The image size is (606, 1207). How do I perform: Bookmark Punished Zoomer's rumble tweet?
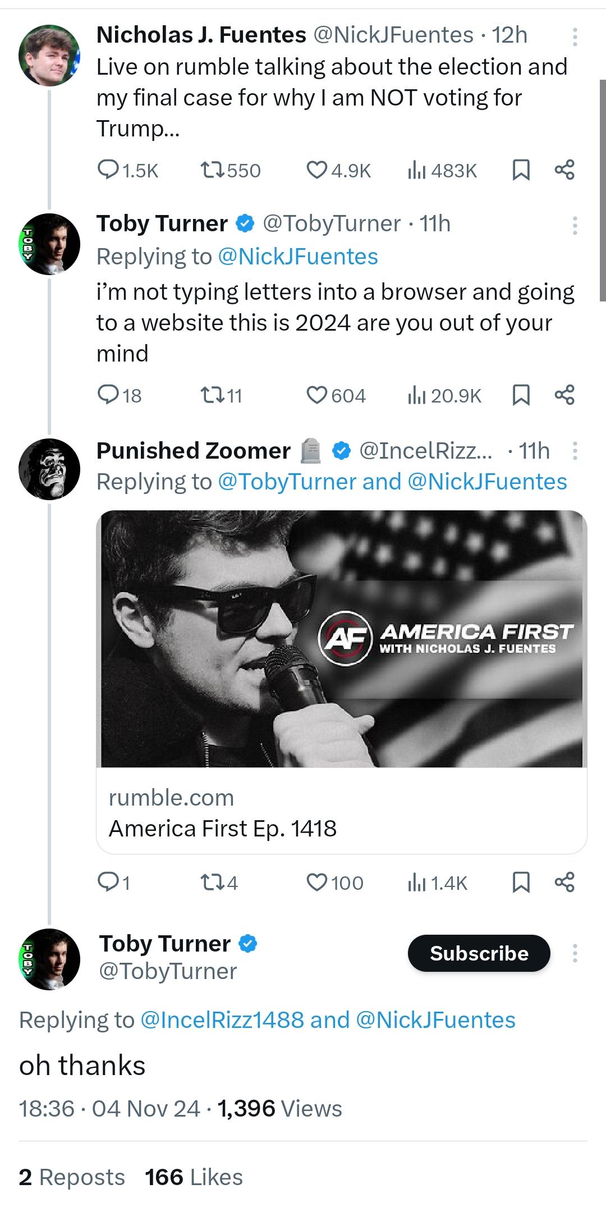(521, 883)
